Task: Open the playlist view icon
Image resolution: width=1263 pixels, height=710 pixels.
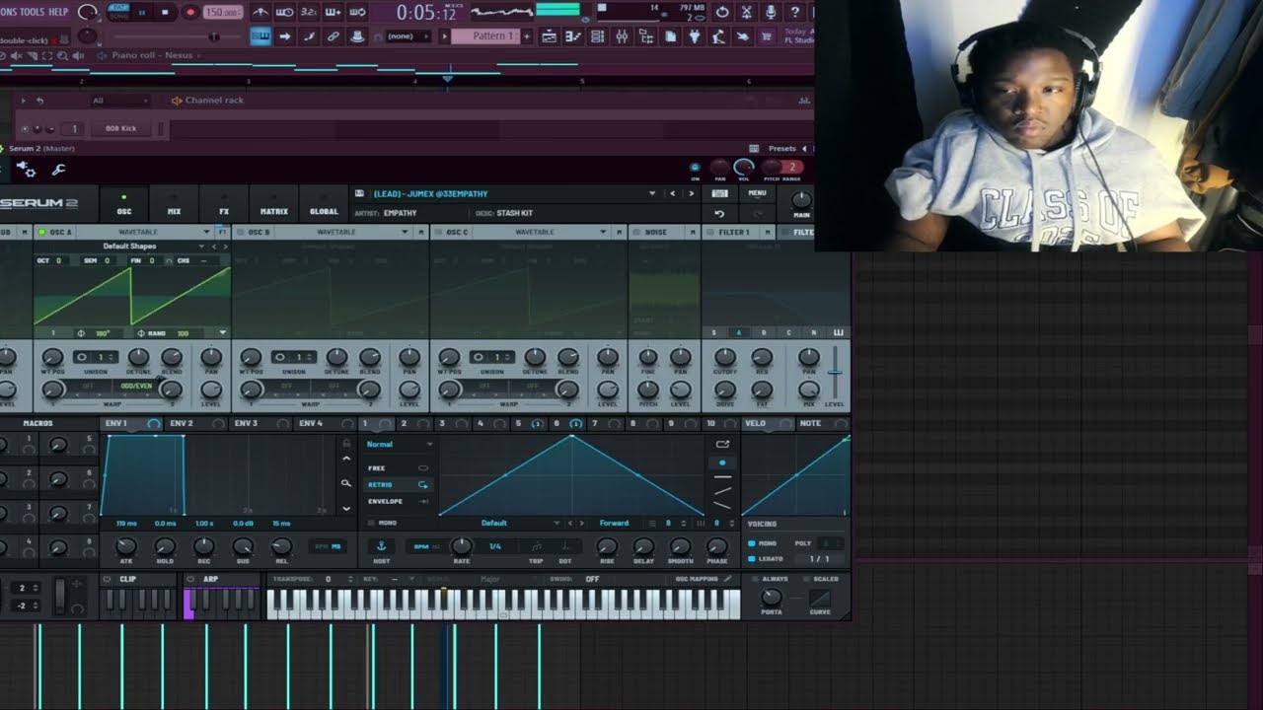Action: click(x=549, y=36)
